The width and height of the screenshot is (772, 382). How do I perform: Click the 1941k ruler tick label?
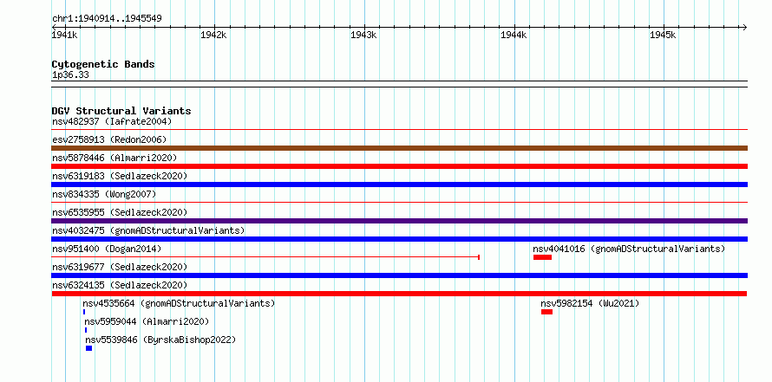tap(64, 35)
